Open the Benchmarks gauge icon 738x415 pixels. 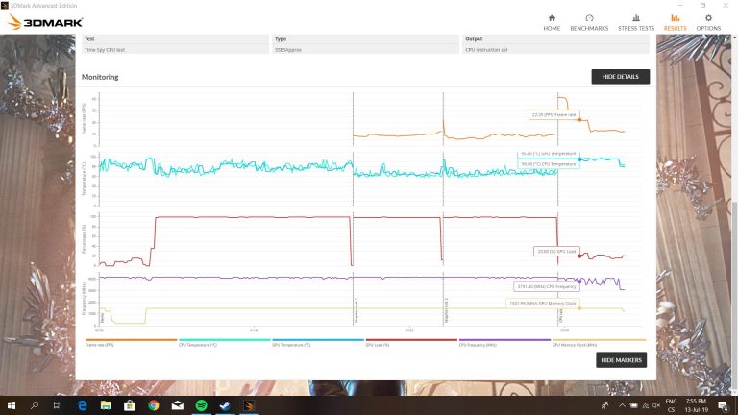pos(589,18)
